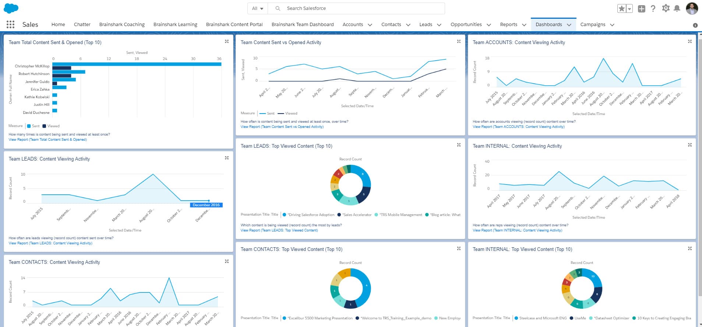Click Steelcase and Microsoft ENG legend swatch

[x=516, y=318]
